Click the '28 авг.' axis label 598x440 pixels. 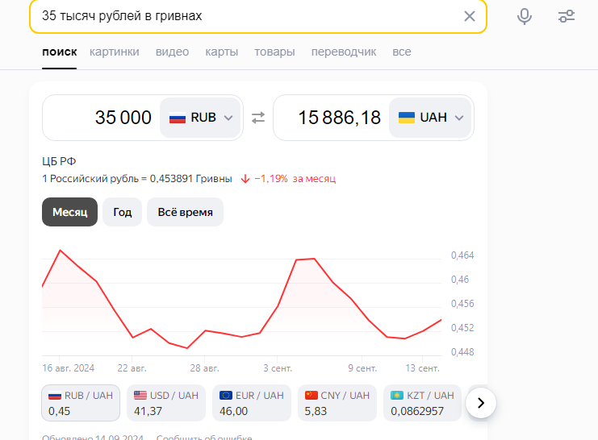coord(204,368)
